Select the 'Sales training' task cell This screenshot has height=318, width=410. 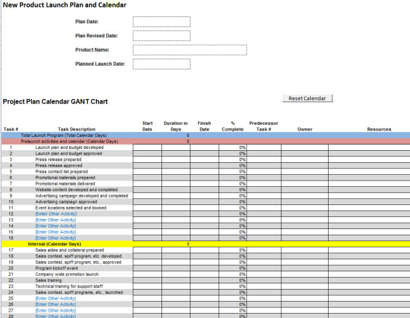[x=49, y=280]
